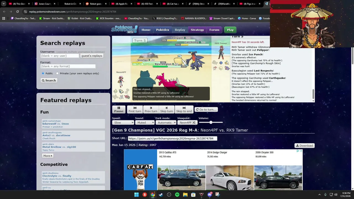Viewport: 354px width, 199px height.
Task: Show hidden system tray icons
Action: [x=319, y=195]
